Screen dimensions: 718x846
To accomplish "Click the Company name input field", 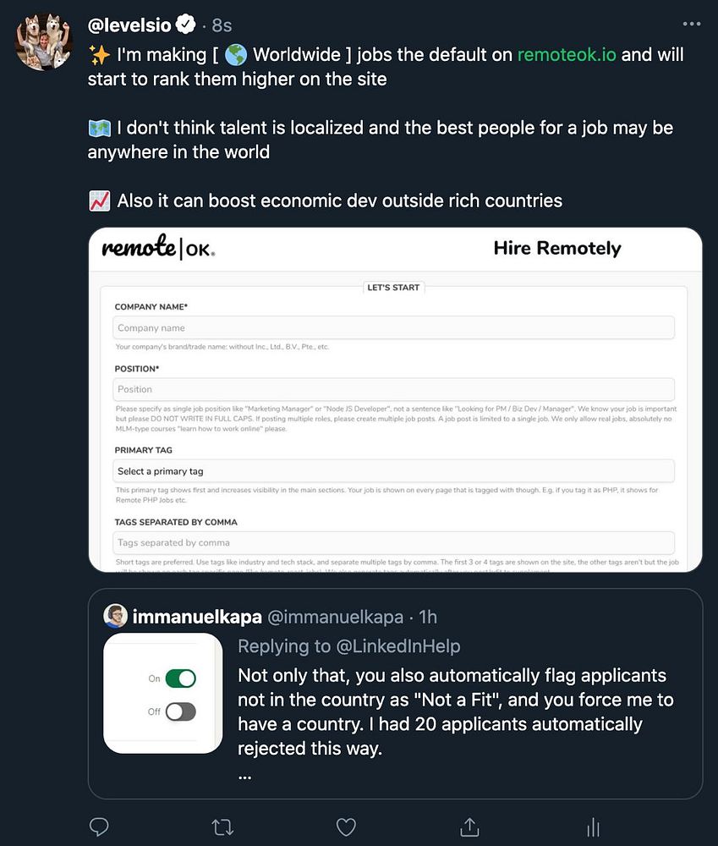I will coord(393,327).
